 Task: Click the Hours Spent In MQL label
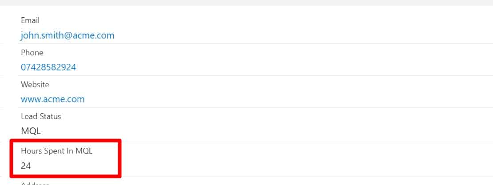coord(56,151)
